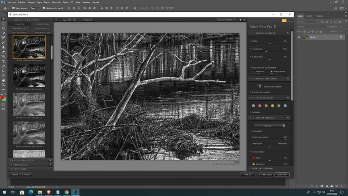
Task: Open the Ventana menu
Action: tap(87, 2)
